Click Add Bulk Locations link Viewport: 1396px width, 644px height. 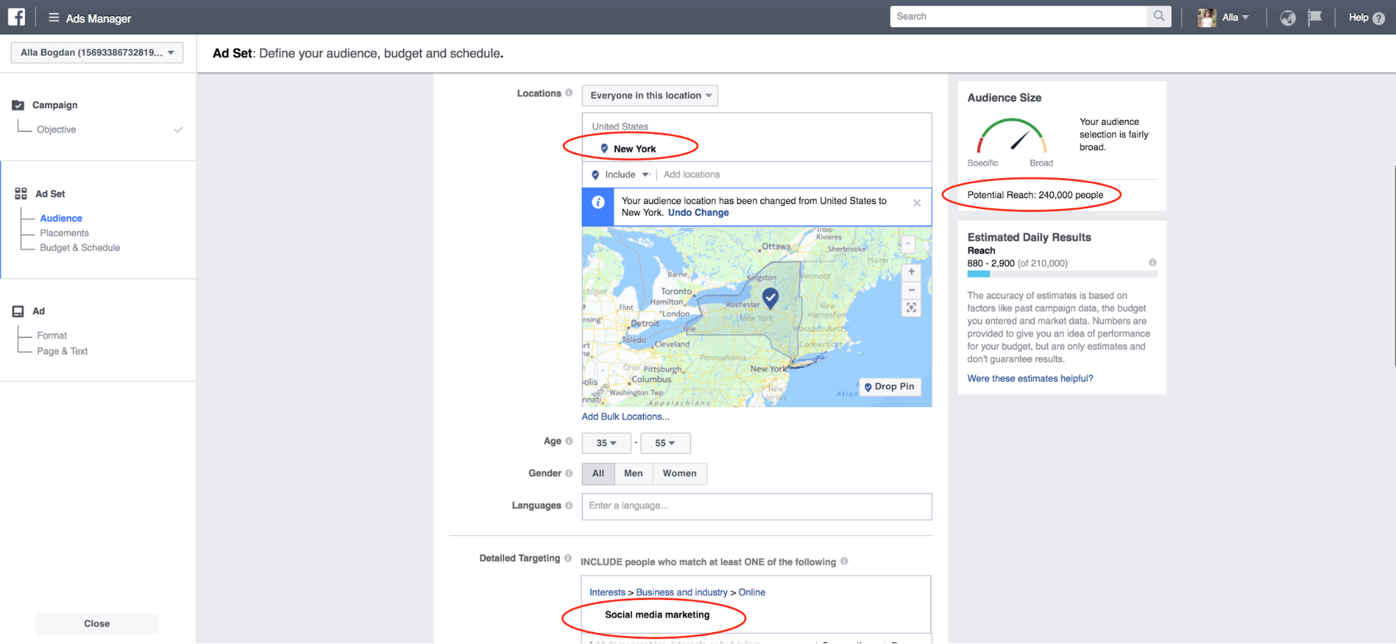coord(626,417)
